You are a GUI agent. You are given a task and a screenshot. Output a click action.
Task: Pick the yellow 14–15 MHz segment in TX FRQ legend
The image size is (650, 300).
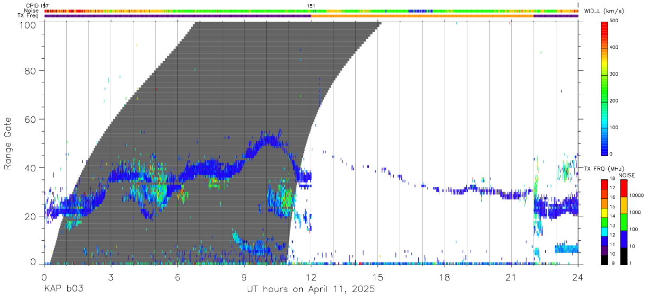[x=605, y=212]
